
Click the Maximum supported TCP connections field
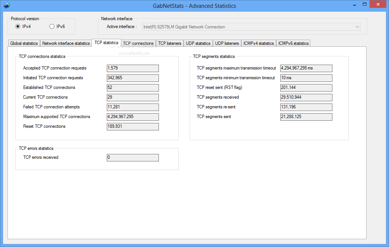tap(133, 117)
